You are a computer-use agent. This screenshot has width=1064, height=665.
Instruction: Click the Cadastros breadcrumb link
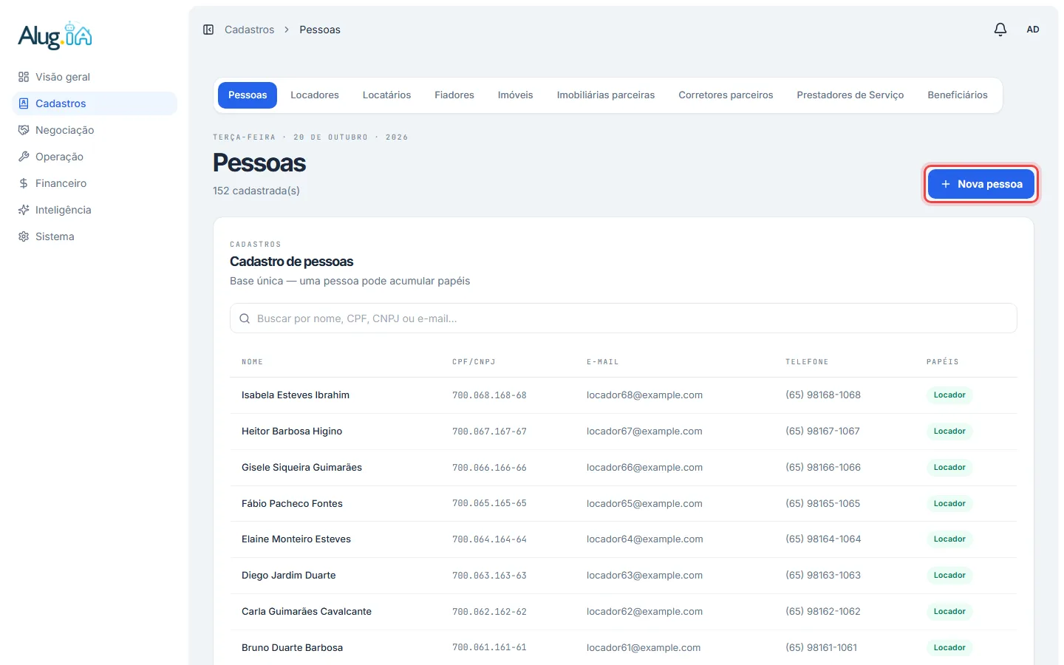pyautogui.click(x=250, y=30)
